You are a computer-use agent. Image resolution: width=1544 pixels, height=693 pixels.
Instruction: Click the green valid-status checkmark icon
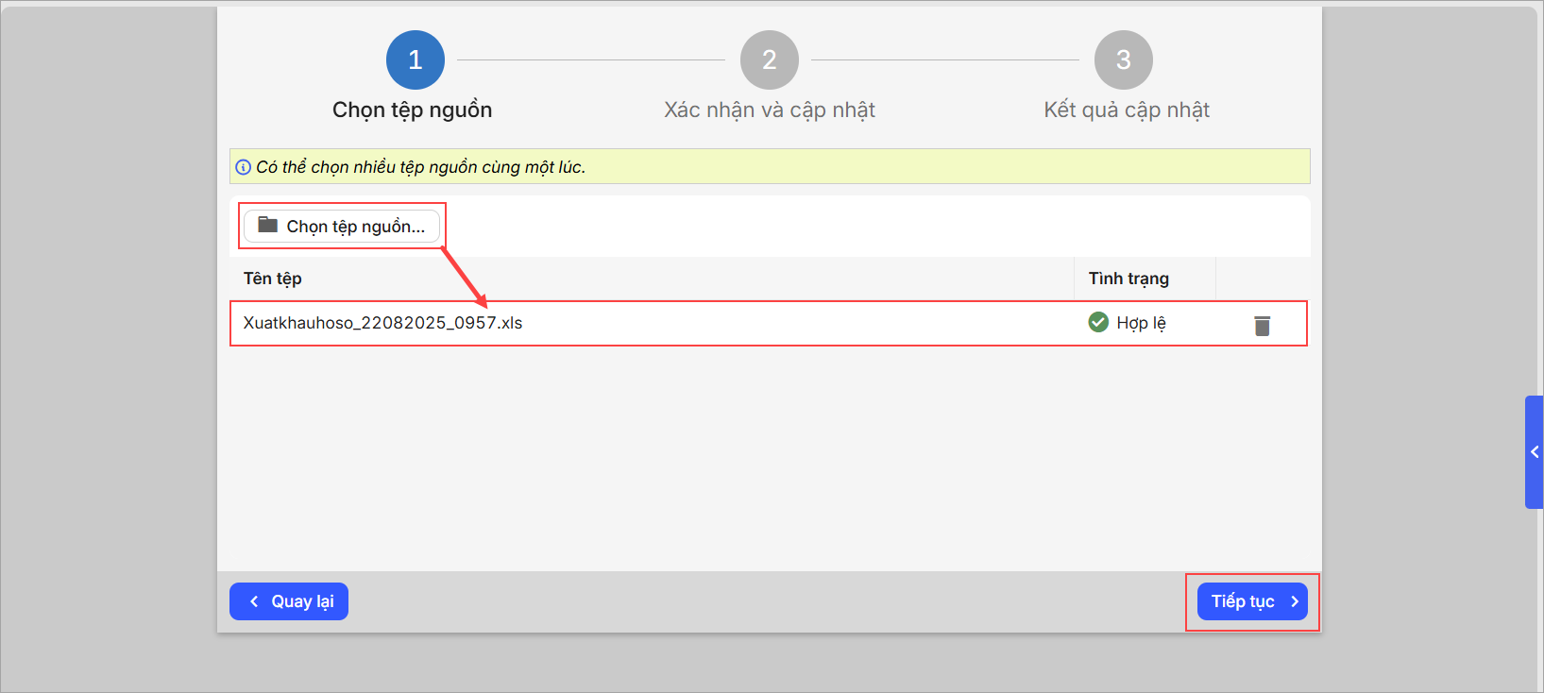1098,322
